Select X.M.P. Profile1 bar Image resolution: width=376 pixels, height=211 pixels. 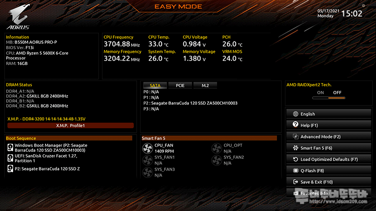pyautogui.click(x=71, y=126)
